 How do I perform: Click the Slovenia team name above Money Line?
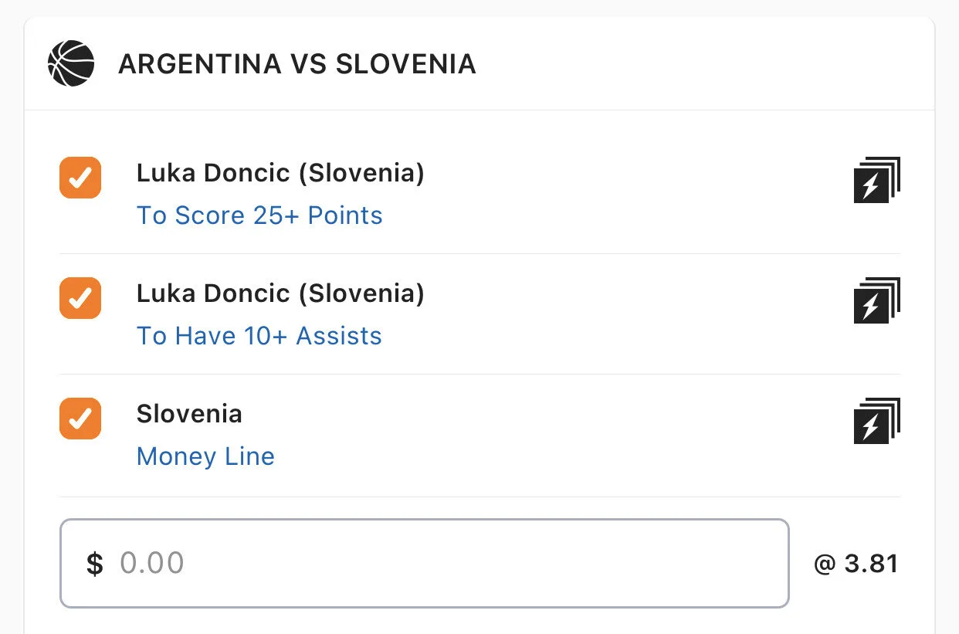(189, 415)
